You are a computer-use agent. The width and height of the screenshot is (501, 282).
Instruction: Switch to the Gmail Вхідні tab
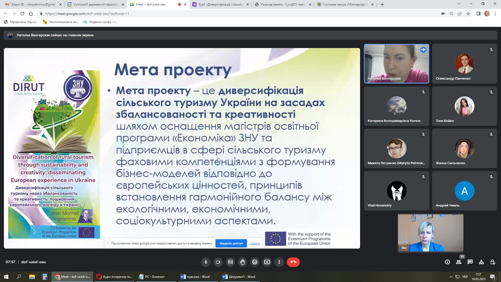click(x=33, y=4)
